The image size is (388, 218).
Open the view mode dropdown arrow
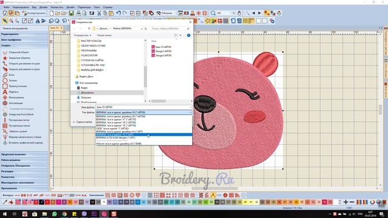(x=180, y=35)
